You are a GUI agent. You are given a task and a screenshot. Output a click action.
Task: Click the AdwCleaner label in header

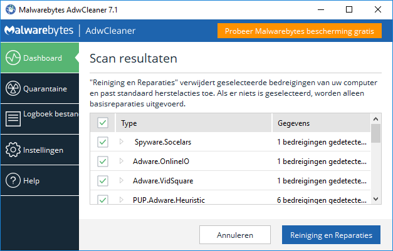[110, 31]
